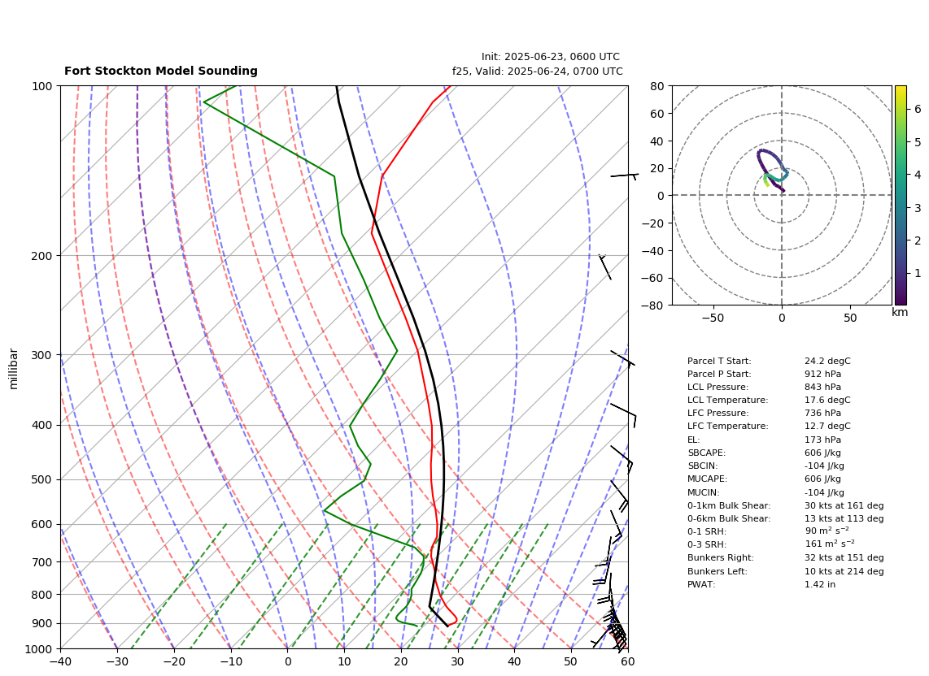929x676 pixels.
Task: Click the 0-3 SRH value 161 m² s⁻²
Action: point(829,544)
